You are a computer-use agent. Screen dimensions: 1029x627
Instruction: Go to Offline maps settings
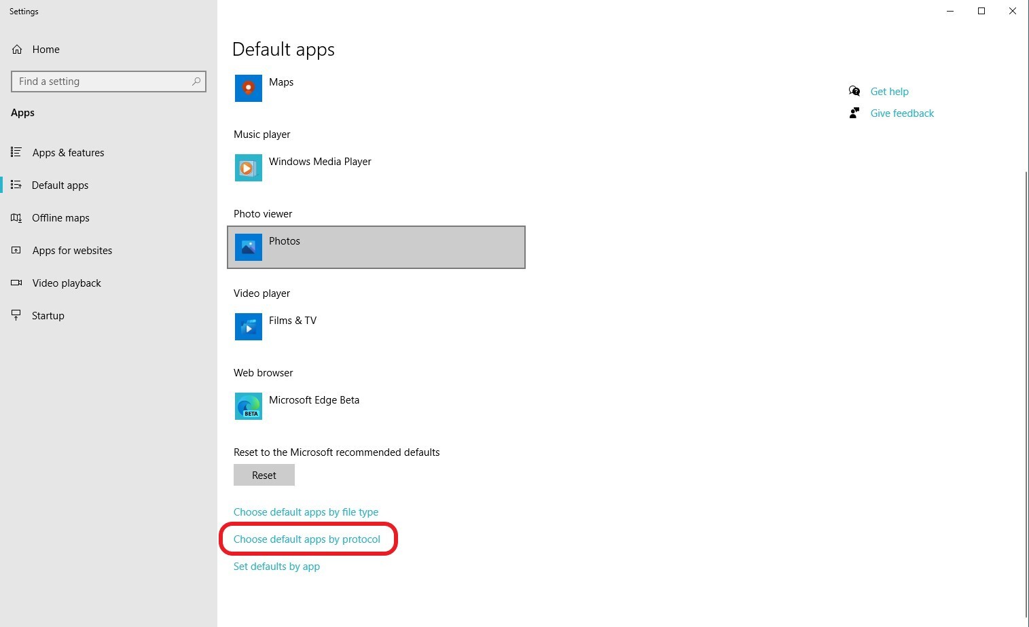[x=109, y=218]
